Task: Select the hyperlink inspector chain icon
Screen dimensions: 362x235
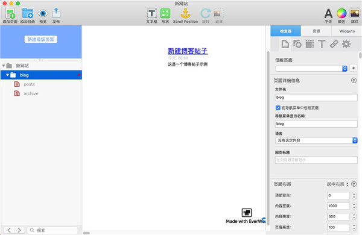Action: tap(334, 44)
